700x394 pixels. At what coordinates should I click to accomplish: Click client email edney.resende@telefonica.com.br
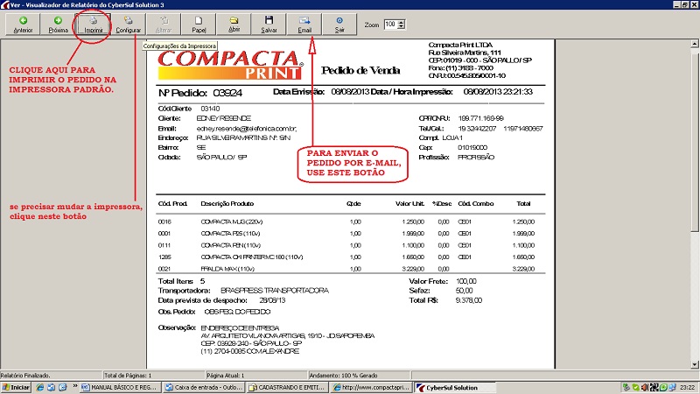click(x=247, y=129)
